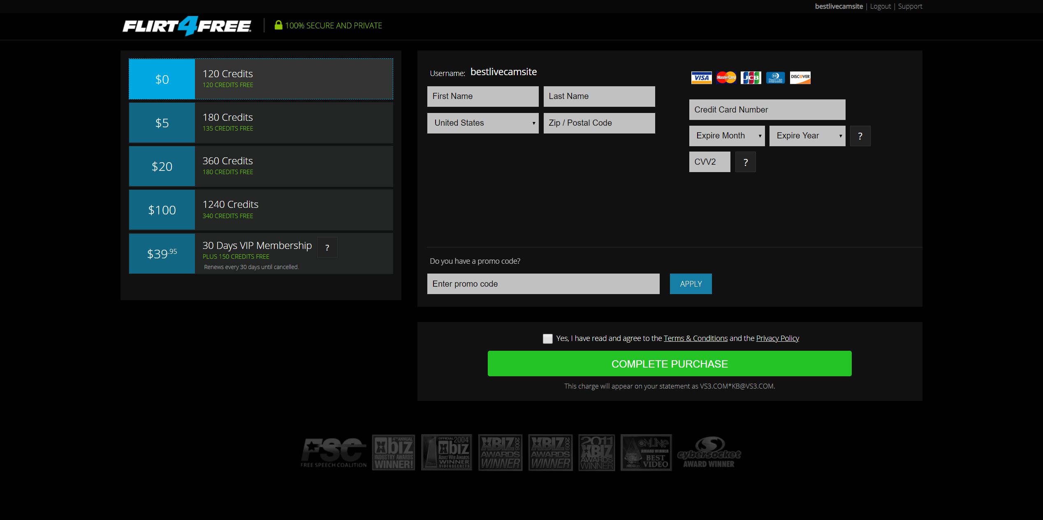Focus the CVV2 field
Viewport: 1043px width, 520px height.
[709, 162]
